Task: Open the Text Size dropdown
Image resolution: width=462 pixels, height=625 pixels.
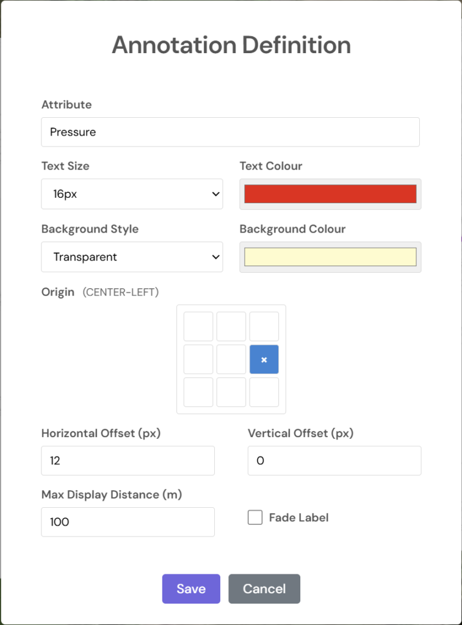Action: (132, 194)
